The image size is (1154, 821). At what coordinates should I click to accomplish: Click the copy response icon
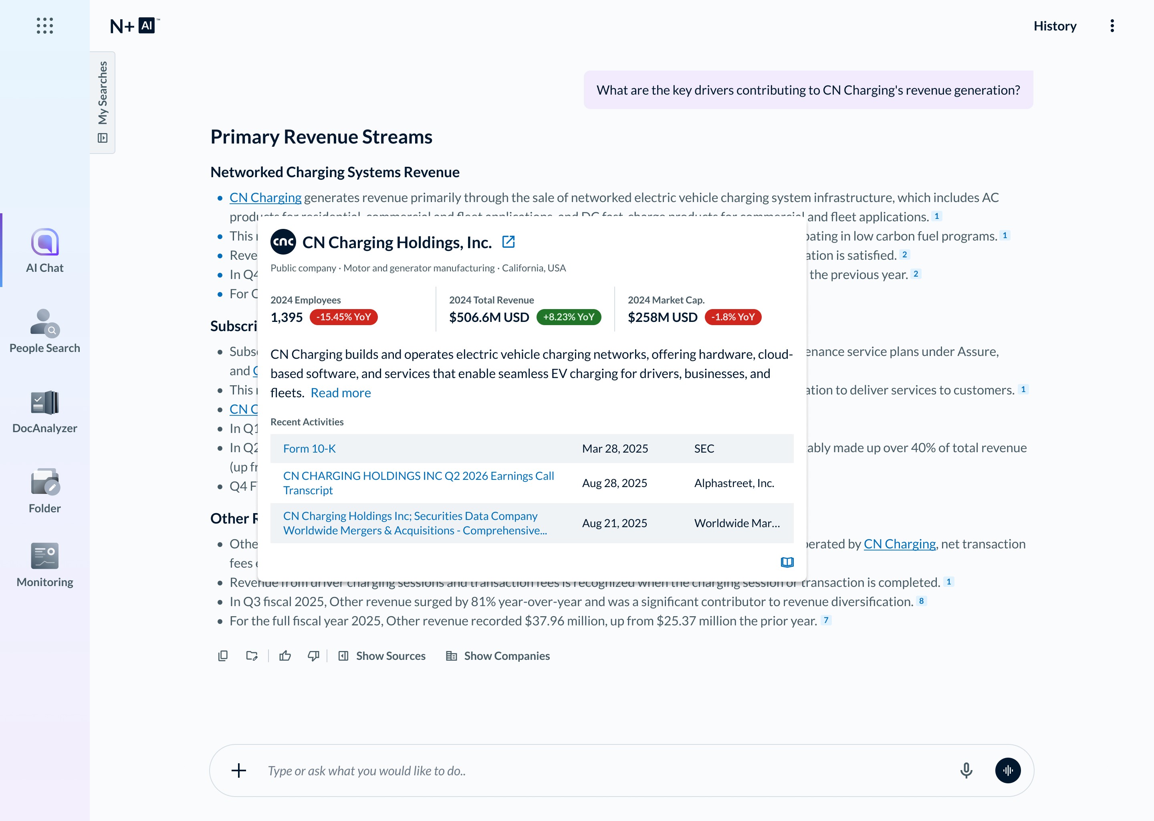coord(223,656)
